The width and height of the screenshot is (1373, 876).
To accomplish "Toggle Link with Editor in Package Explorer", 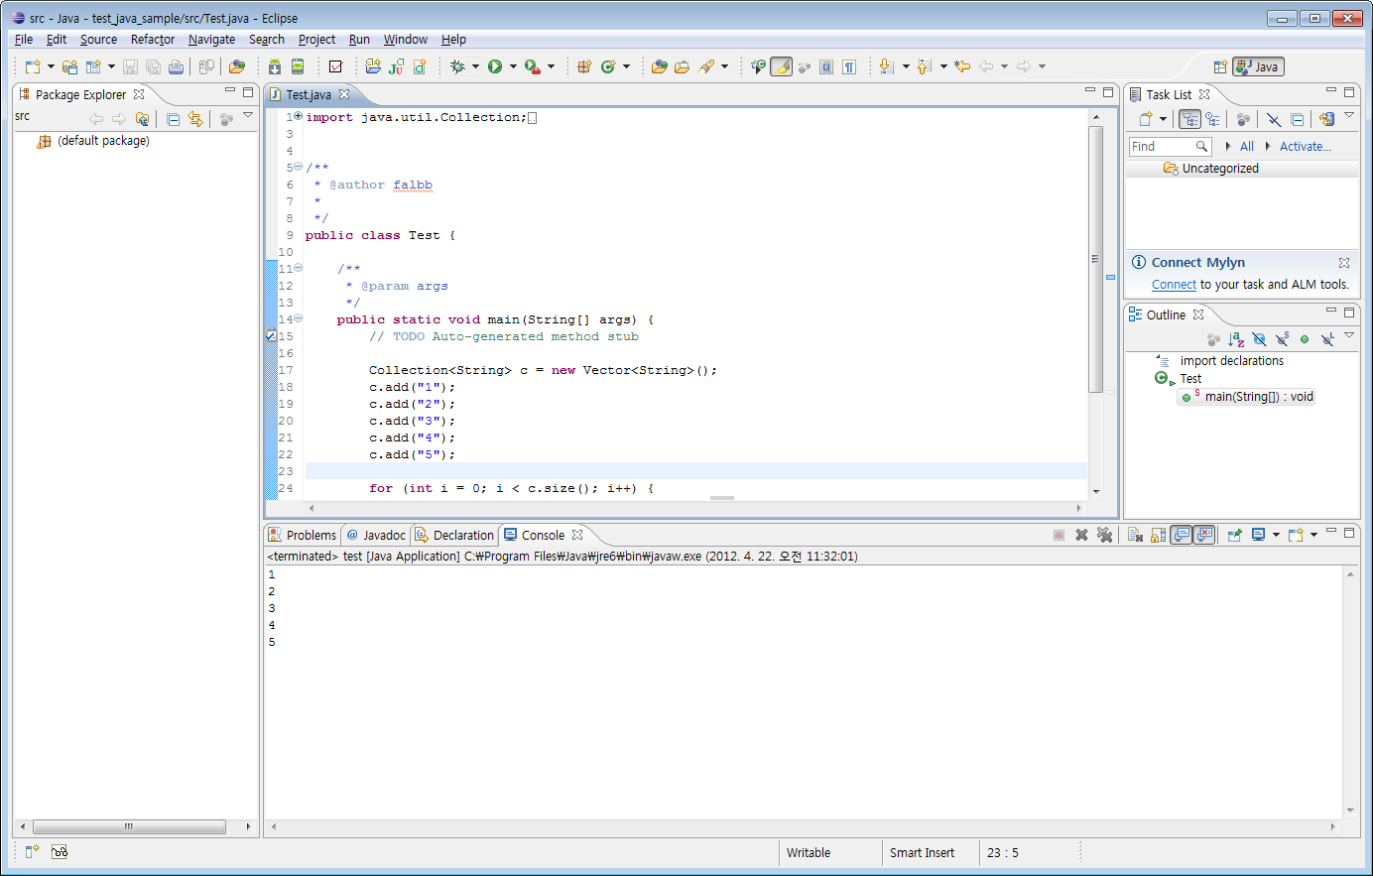I will click(x=195, y=119).
